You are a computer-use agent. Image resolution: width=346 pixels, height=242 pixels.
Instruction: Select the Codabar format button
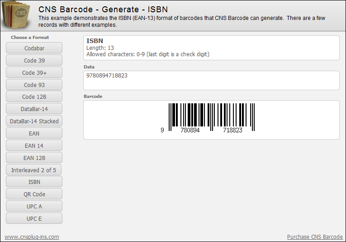click(x=34, y=48)
